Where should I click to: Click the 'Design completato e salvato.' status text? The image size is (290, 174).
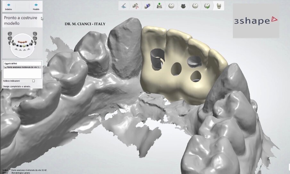(x=17, y=86)
